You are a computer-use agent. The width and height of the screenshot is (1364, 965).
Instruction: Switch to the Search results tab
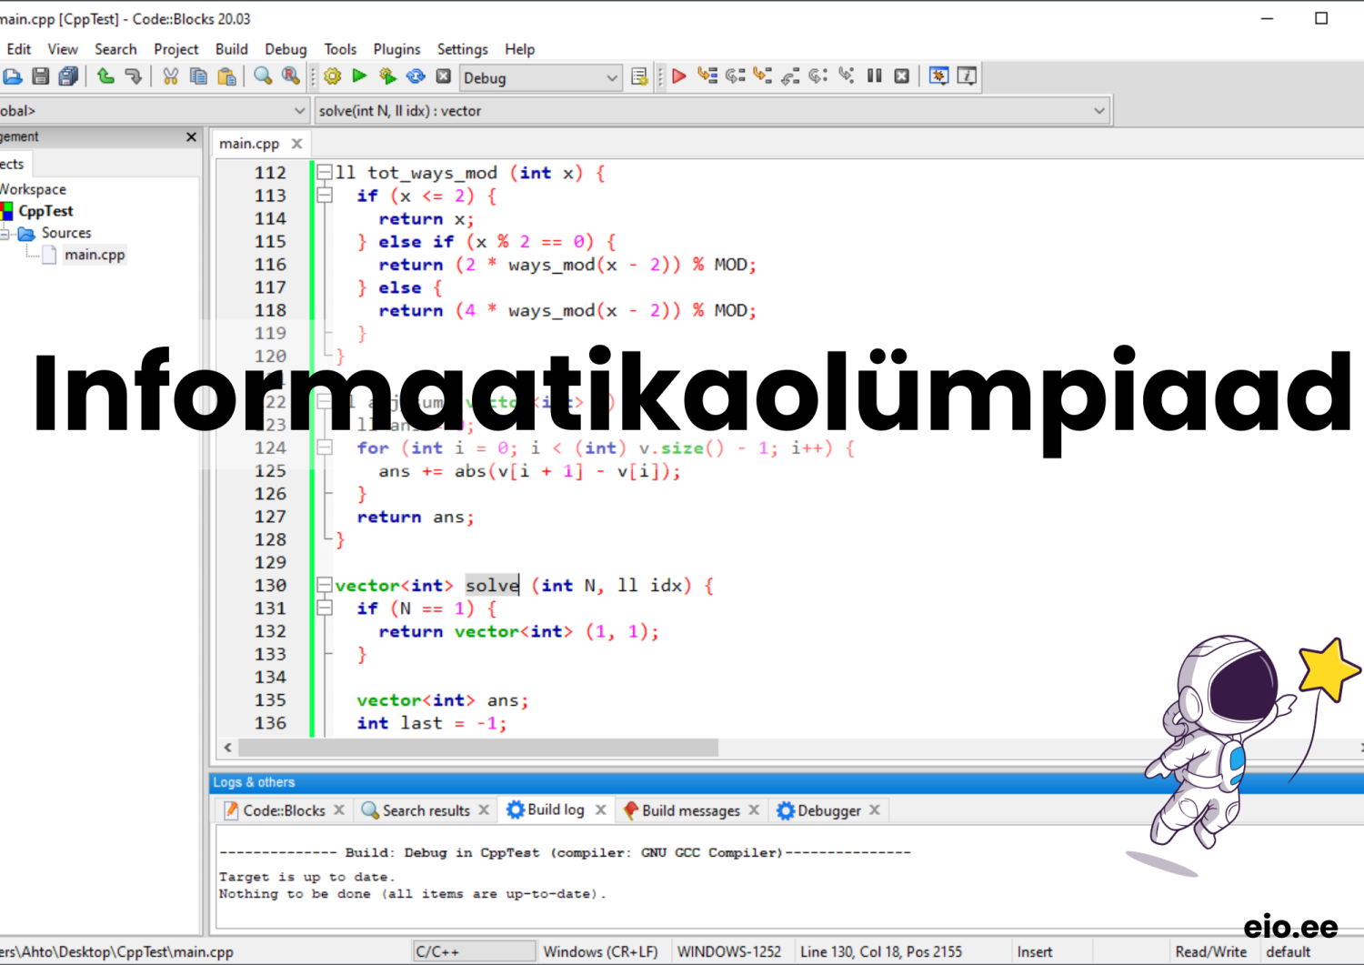[x=426, y=810]
